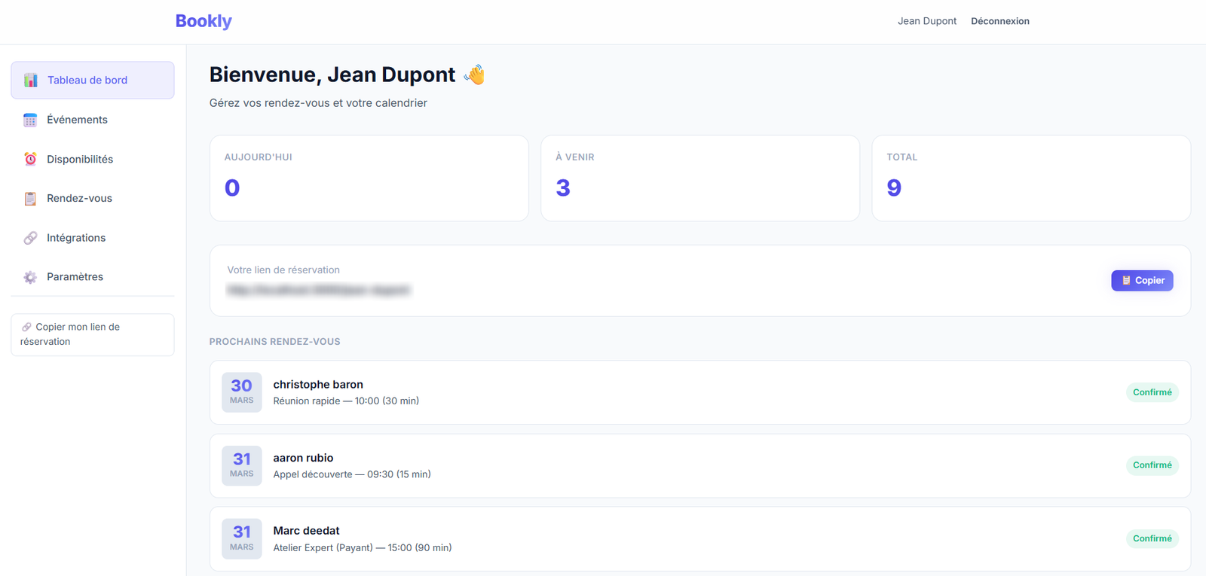The height and width of the screenshot is (576, 1206).
Task: Click the waving hand emoji beside the welcome title
Action: 475,75
